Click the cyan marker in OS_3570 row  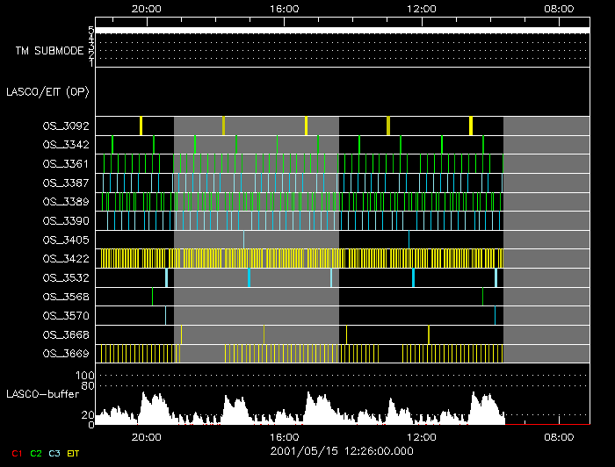[x=165, y=315]
